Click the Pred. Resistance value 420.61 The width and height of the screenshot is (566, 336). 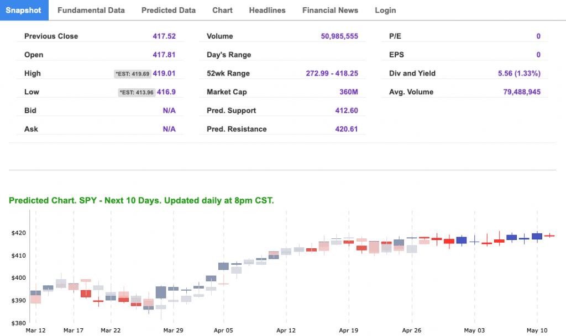click(x=347, y=129)
